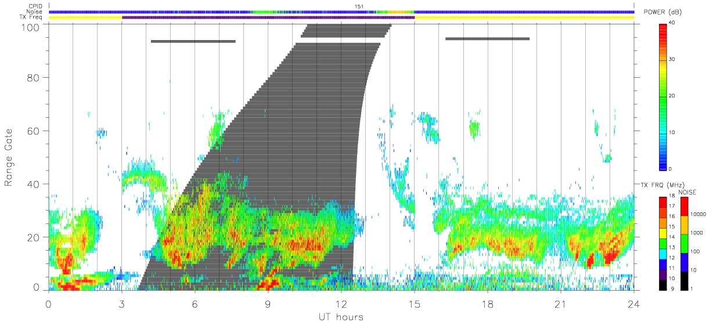The image size is (713, 329).
Task: Click the "CPID" label at top left
Action: [x=36, y=6]
